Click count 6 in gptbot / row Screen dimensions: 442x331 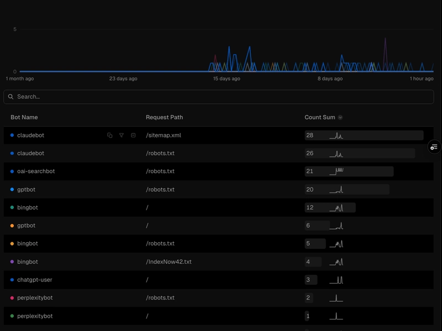click(308, 226)
